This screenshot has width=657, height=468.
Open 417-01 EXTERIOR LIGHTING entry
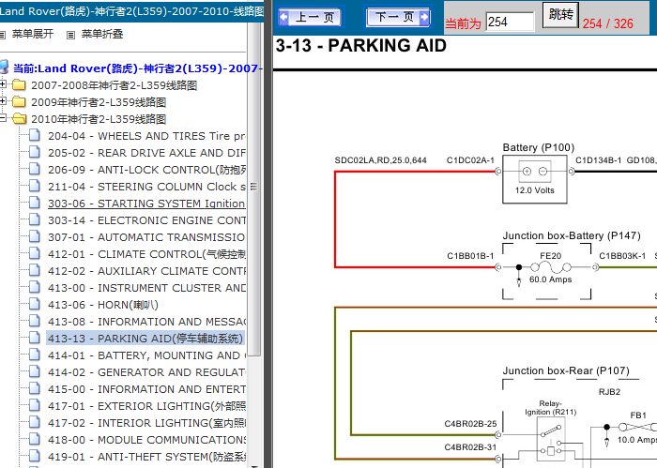pos(146,406)
